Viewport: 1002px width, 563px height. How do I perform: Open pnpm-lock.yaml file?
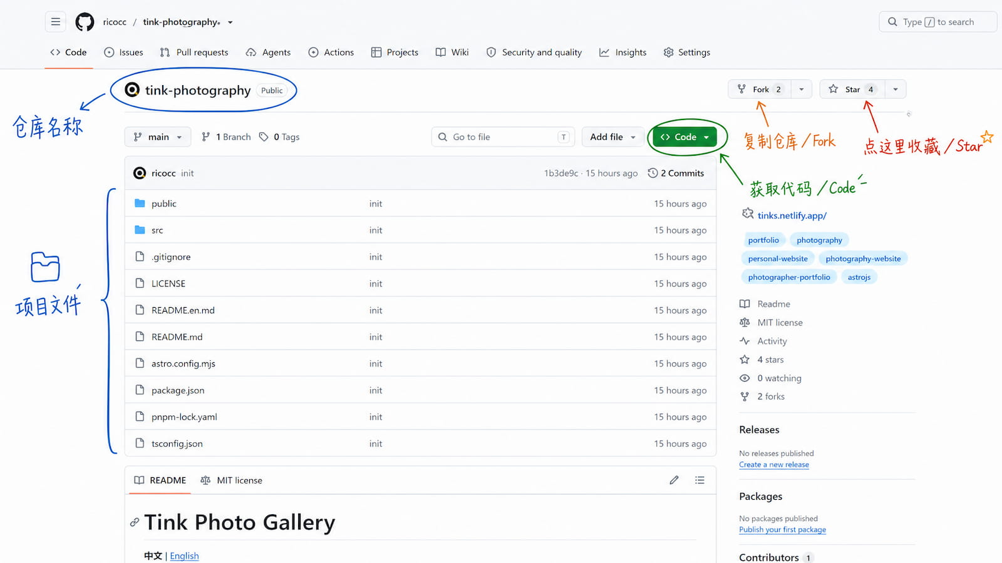(184, 417)
